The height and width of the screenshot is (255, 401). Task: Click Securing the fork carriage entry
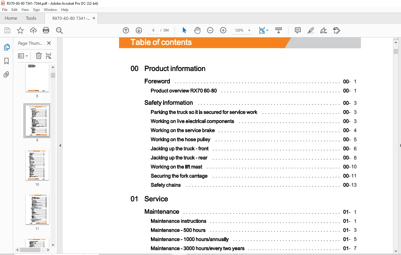[x=179, y=176]
